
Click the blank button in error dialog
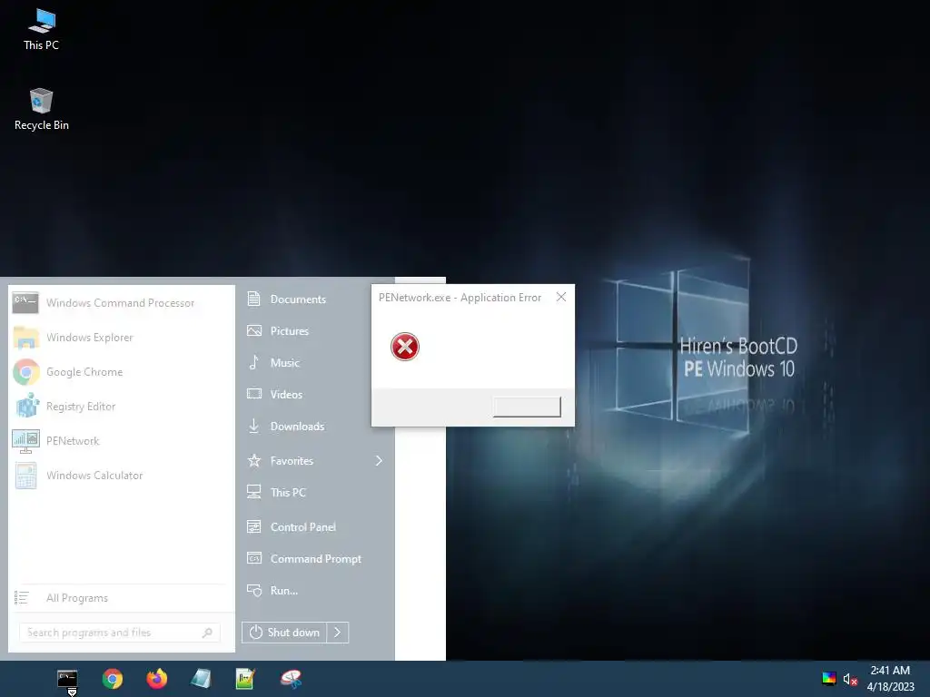pyautogui.click(x=527, y=407)
